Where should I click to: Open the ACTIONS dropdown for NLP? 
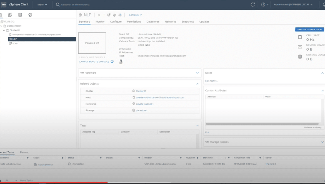(x=135, y=15)
